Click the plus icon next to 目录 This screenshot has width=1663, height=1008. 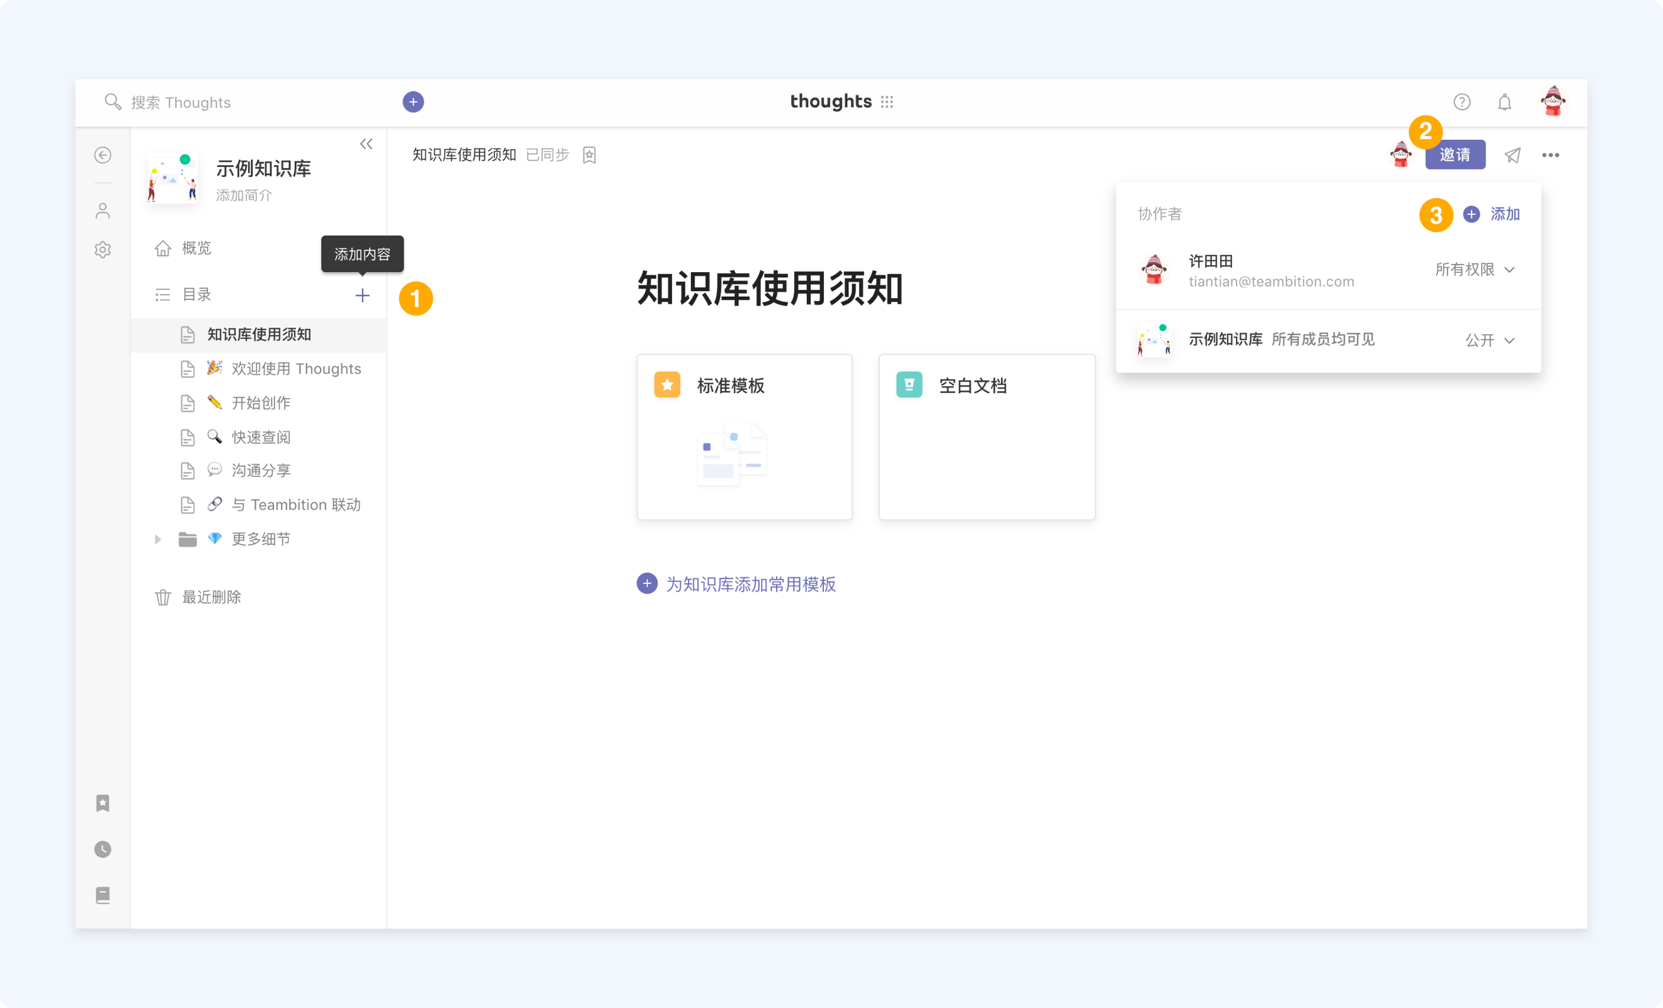pos(362,295)
